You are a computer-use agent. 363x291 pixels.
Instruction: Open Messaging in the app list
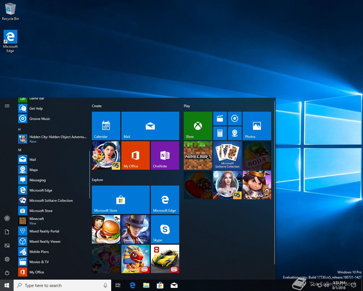pos(53,180)
